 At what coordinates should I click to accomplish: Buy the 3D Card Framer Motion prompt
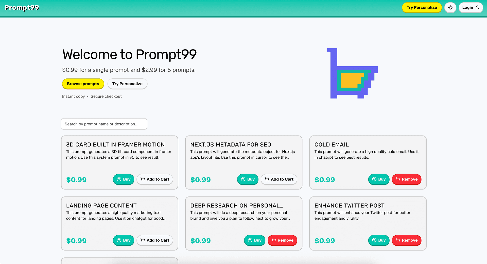(124, 179)
